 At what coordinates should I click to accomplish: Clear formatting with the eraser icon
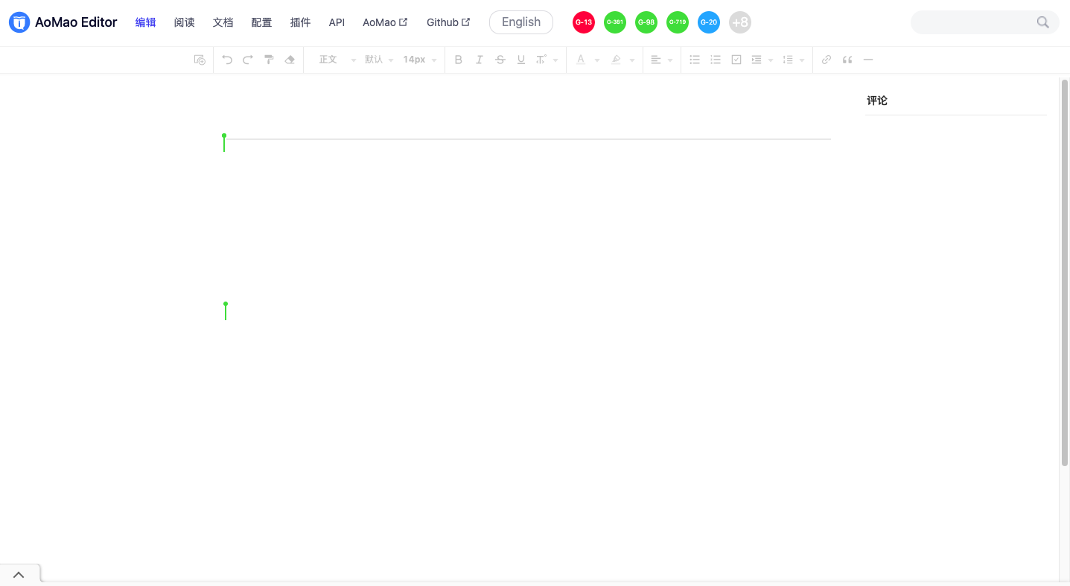(290, 59)
